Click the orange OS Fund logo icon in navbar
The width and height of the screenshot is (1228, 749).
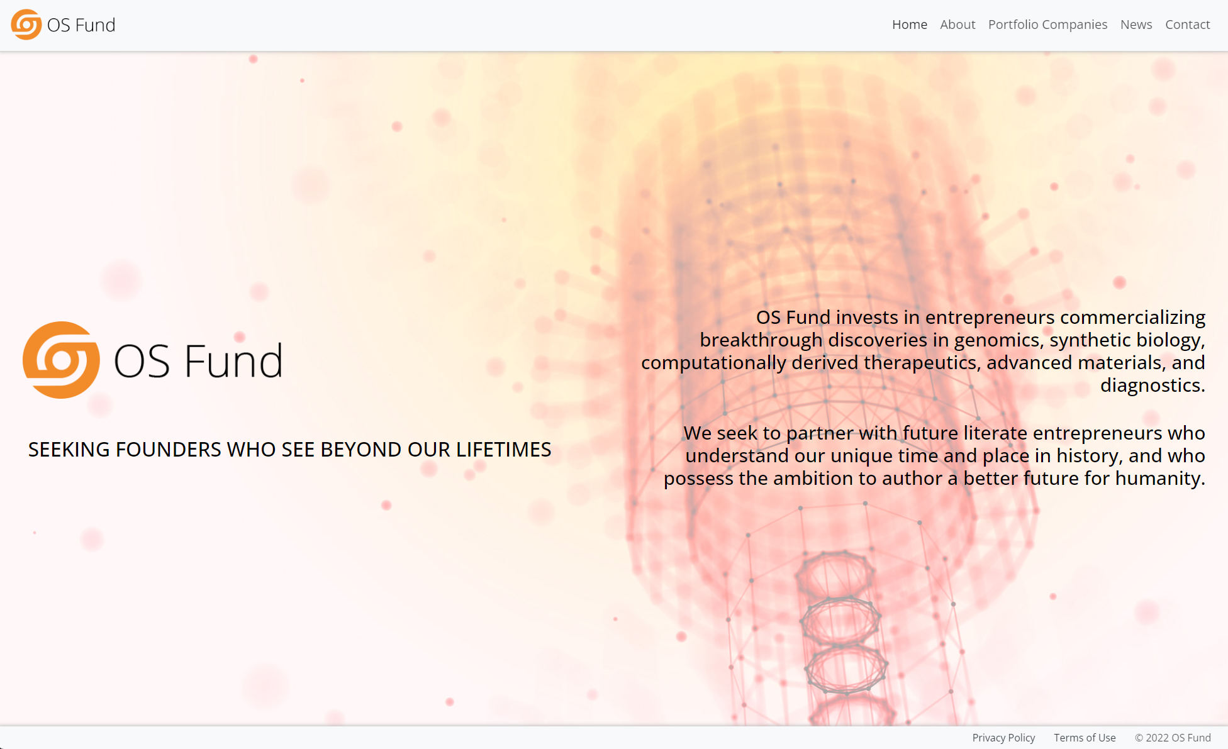[x=26, y=25]
